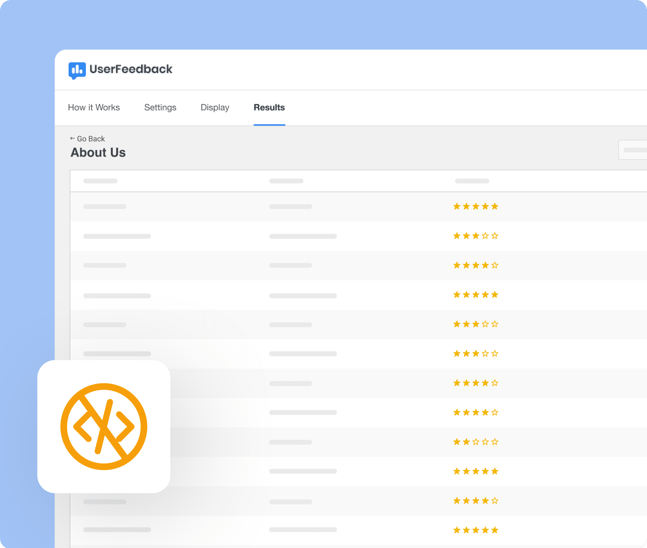Click the Go Back arrow icon
The image size is (647, 548).
tap(72, 138)
